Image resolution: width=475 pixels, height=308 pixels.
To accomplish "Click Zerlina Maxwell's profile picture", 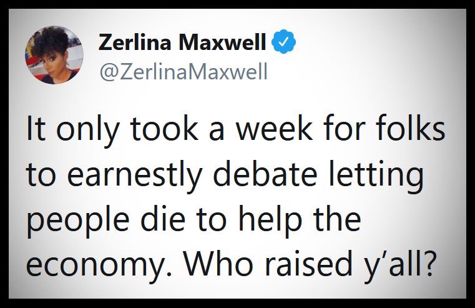I will tap(53, 57).
